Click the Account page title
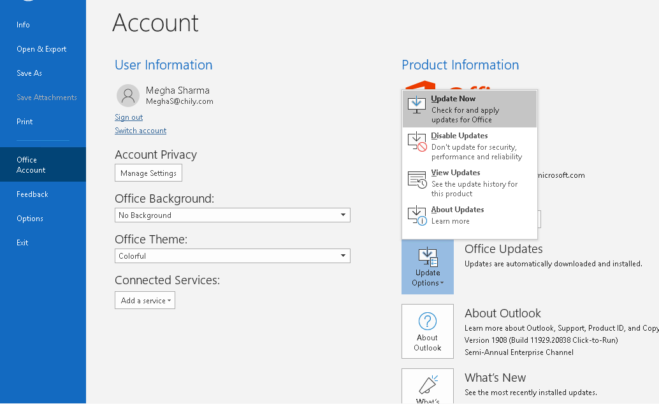 (156, 23)
